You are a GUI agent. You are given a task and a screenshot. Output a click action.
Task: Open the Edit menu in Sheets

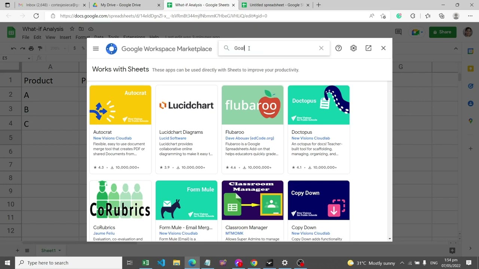click(37, 37)
